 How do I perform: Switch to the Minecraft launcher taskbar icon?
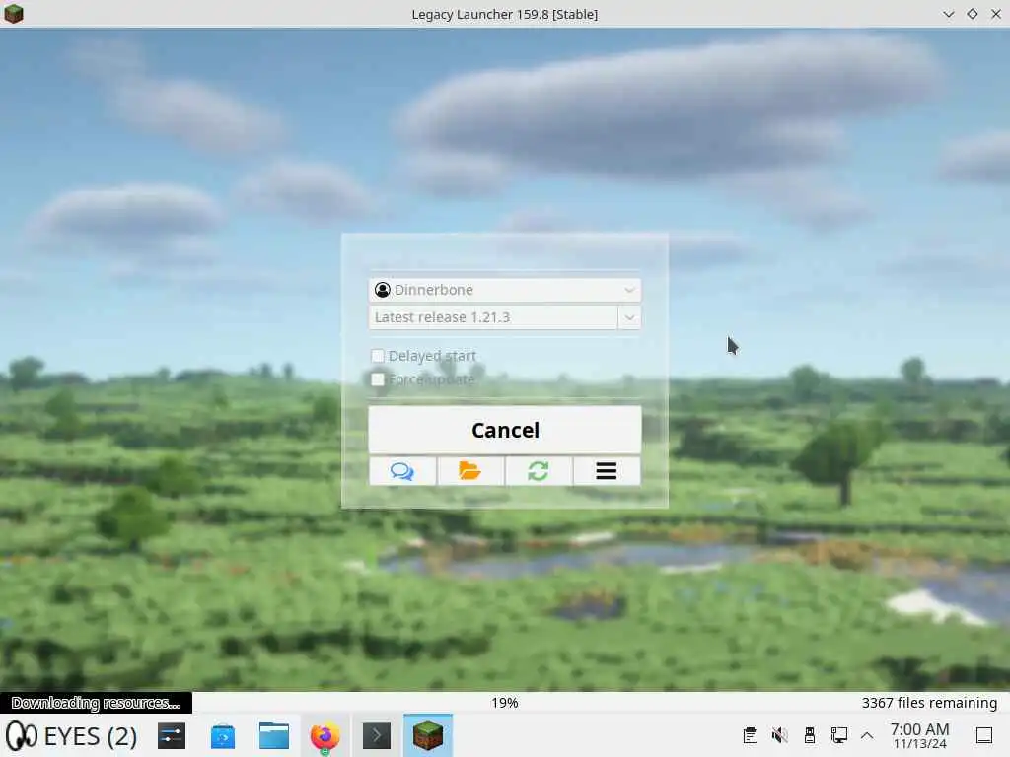tap(428, 735)
